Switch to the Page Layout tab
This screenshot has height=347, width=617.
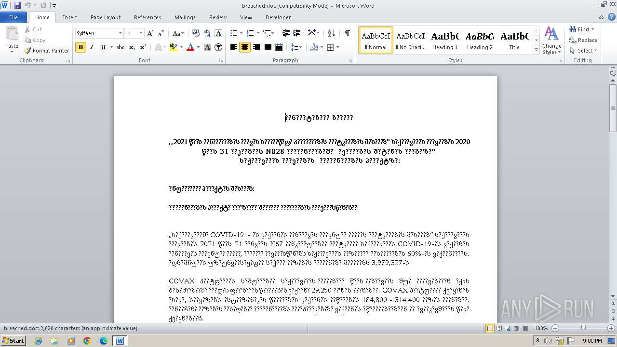tap(106, 17)
